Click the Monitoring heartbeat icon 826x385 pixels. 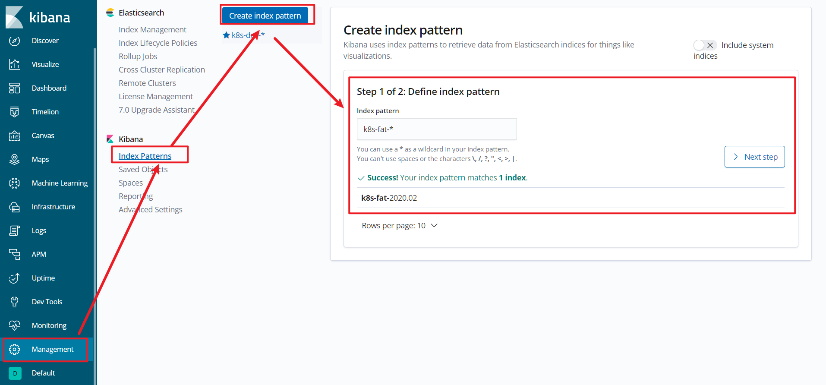point(15,326)
